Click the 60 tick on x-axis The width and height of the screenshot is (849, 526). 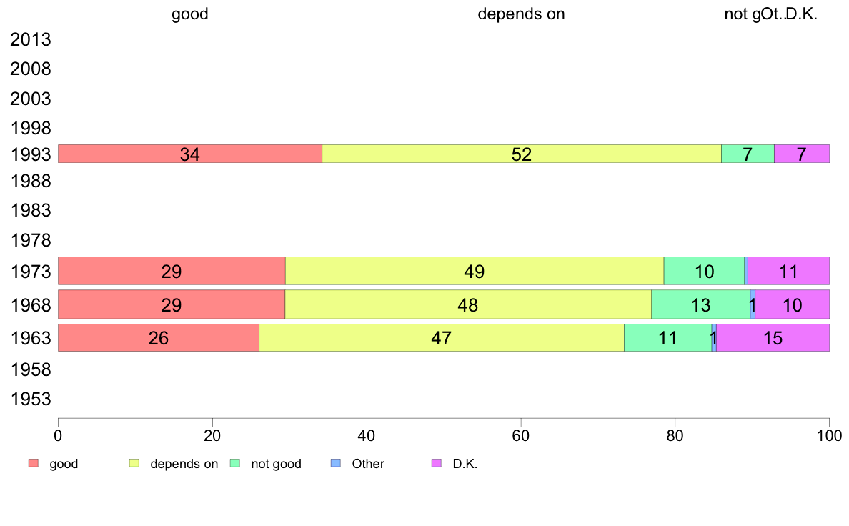(x=520, y=435)
